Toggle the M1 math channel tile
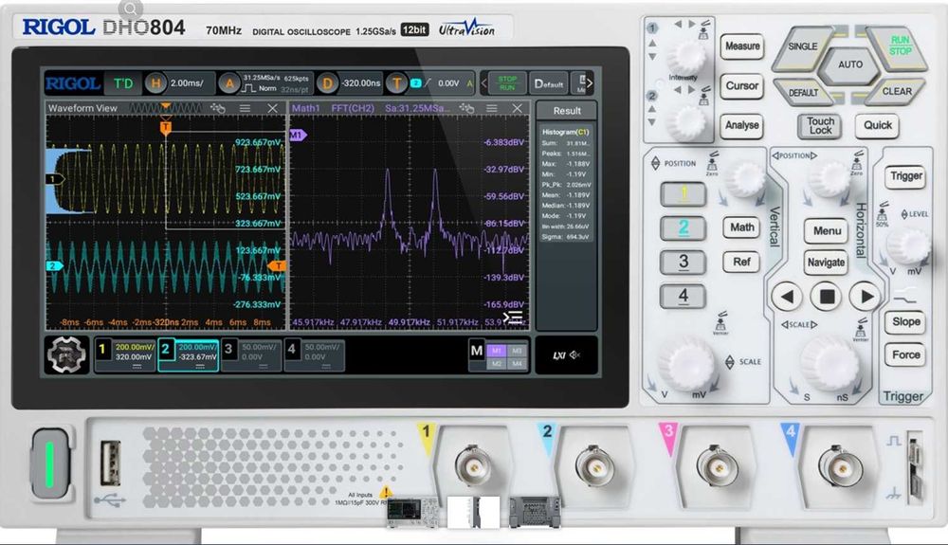 [497, 351]
